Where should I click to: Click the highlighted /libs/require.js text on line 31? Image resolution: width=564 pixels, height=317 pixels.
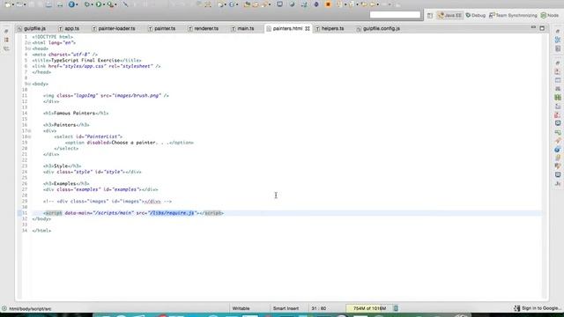pyautogui.click(x=171, y=213)
